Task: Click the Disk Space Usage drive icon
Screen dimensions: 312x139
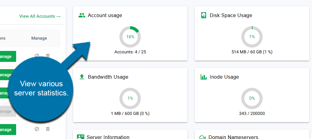Action: (x=204, y=15)
